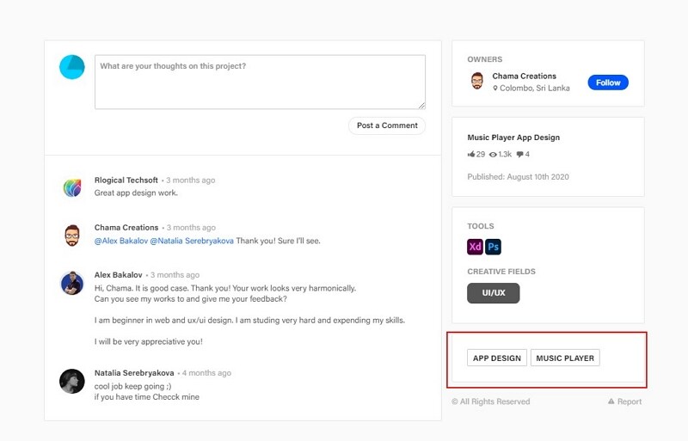The width and height of the screenshot is (688, 441).
Task: Click commenter name Rlogical Techsoft
Action: tap(126, 181)
